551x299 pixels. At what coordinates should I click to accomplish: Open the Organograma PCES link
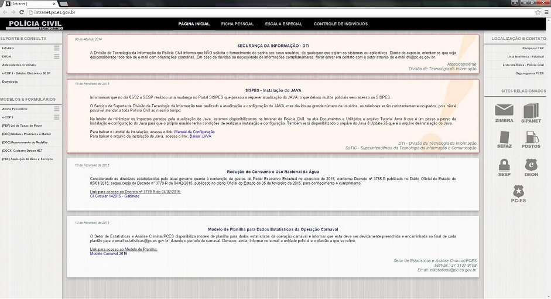click(529, 73)
